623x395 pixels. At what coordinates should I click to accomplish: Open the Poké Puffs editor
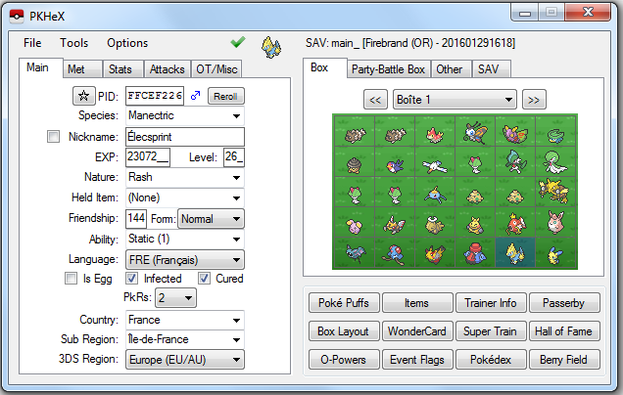pyautogui.click(x=344, y=303)
